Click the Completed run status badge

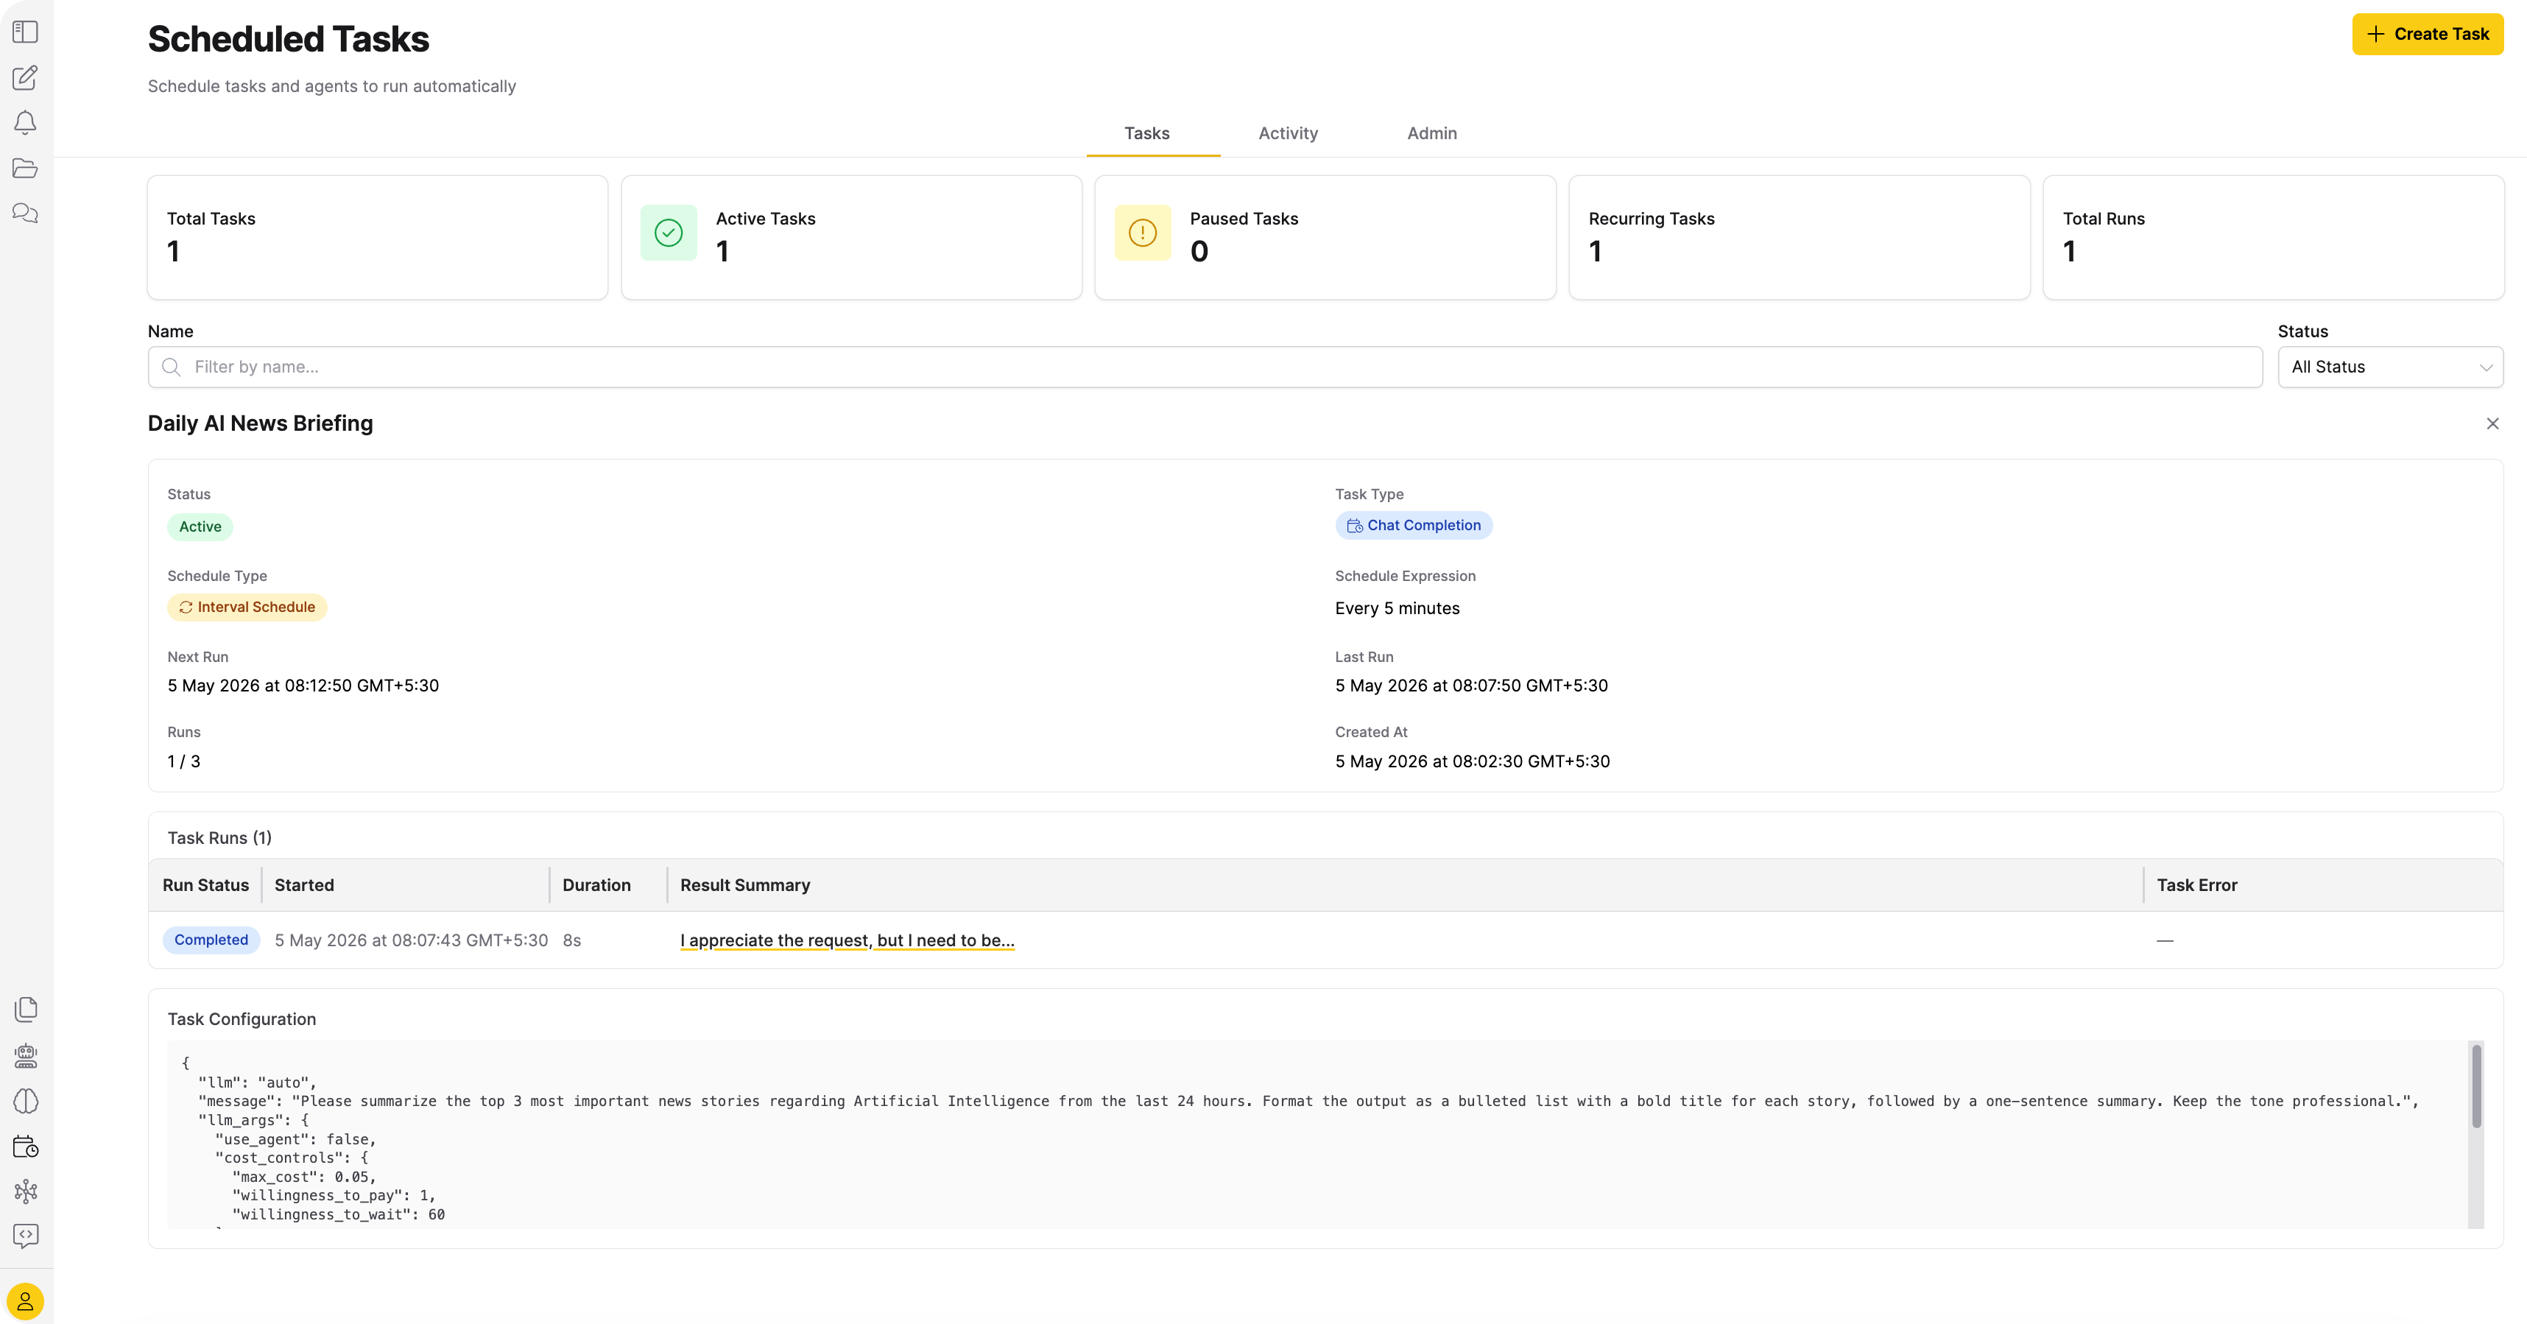pos(211,940)
